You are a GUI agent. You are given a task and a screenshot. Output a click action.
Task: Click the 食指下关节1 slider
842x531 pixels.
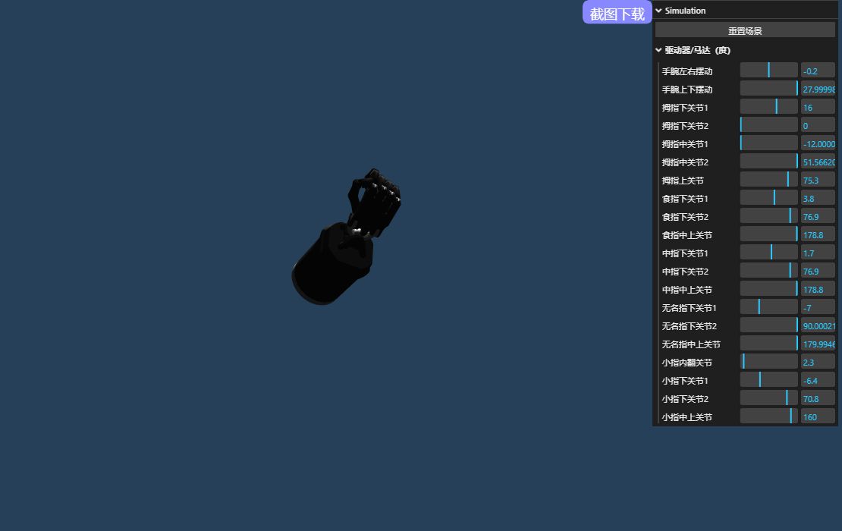[x=768, y=198]
